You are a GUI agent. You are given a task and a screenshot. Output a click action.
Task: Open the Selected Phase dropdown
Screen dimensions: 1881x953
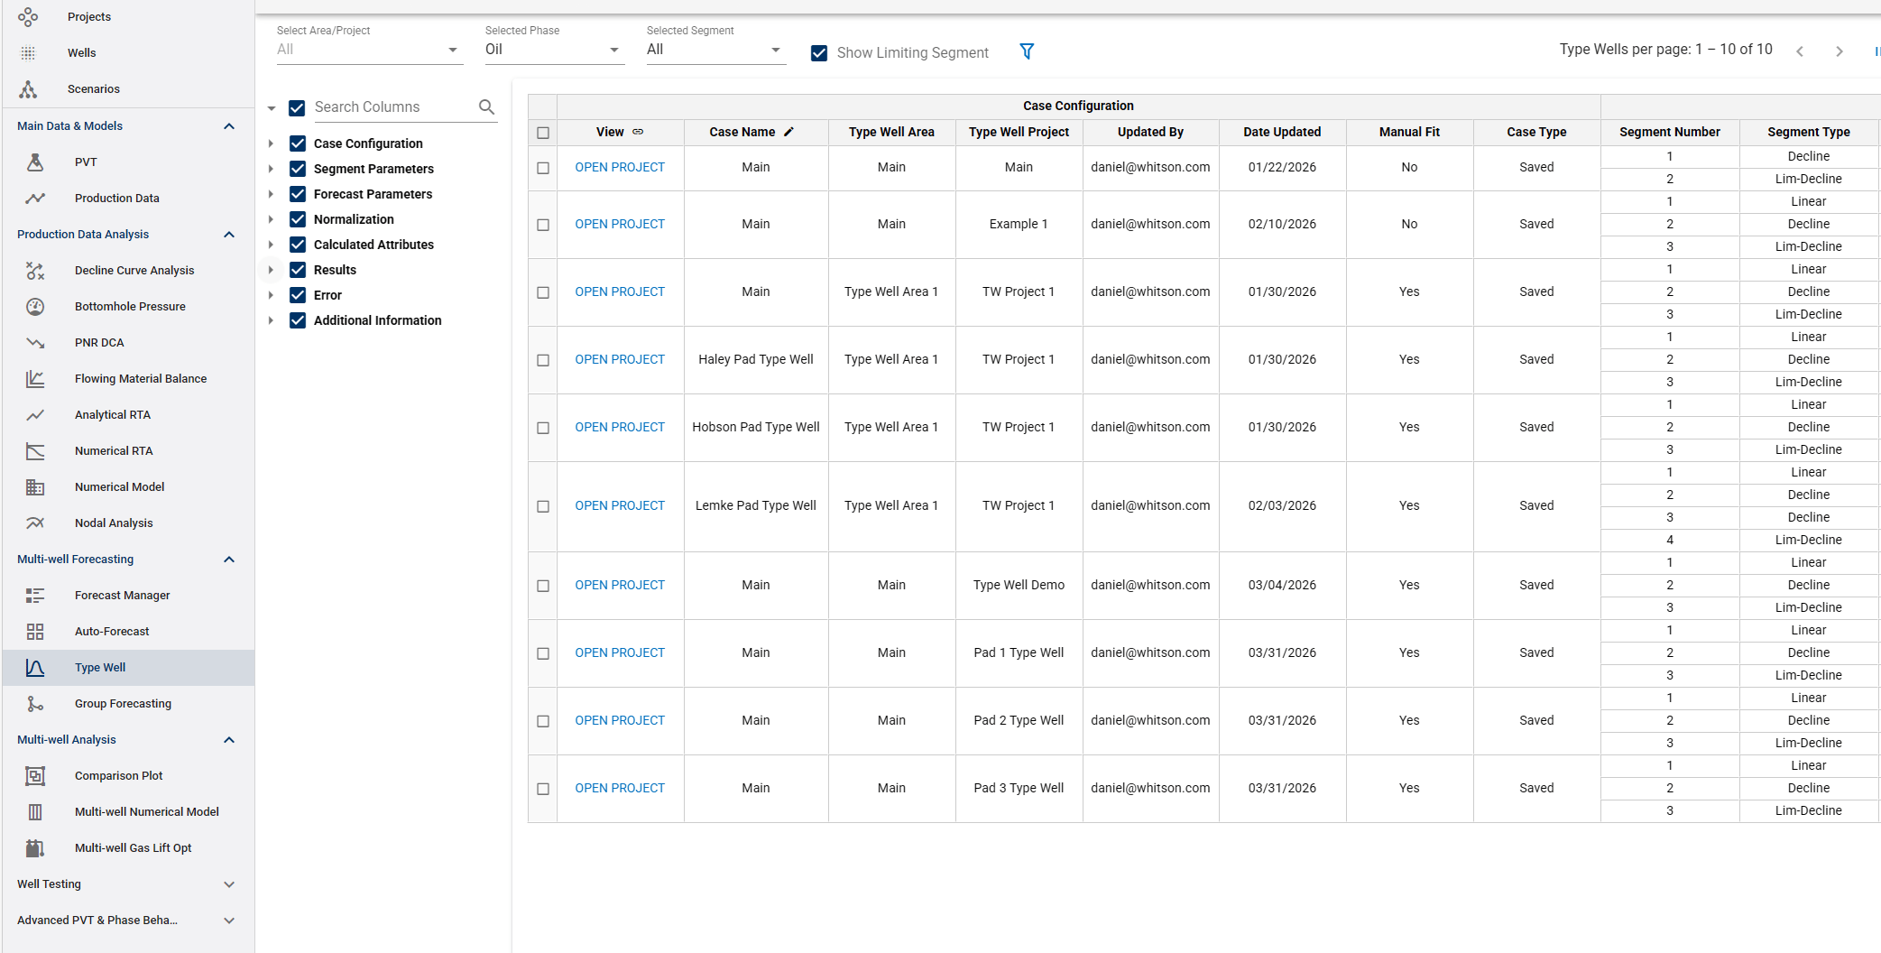coord(552,50)
